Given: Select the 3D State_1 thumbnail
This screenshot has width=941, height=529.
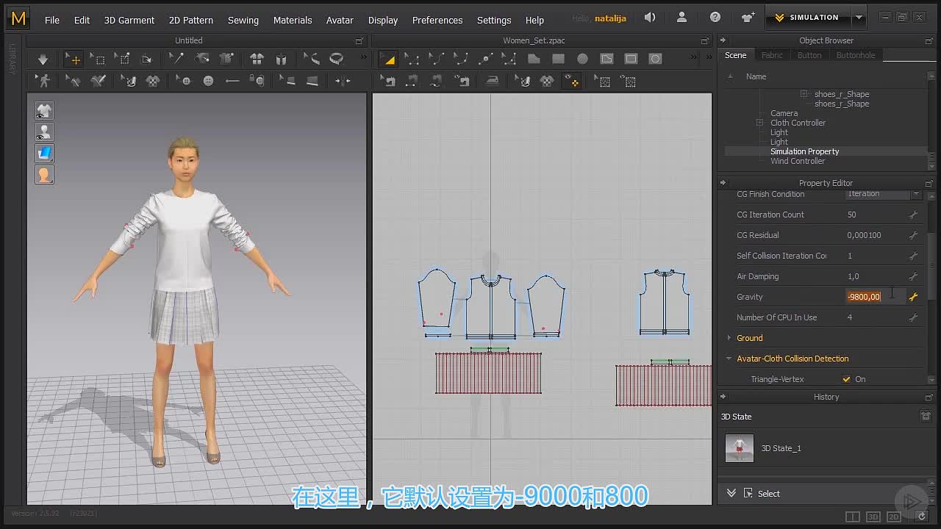Looking at the screenshot, I should pyautogui.click(x=740, y=448).
